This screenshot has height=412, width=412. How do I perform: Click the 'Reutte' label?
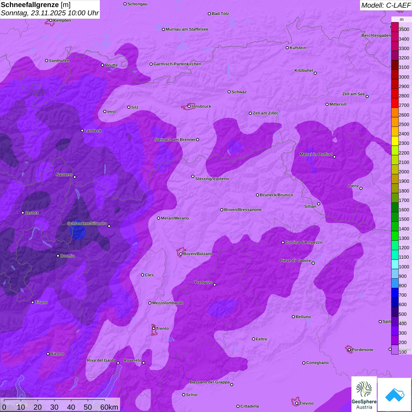[x=111, y=65]
